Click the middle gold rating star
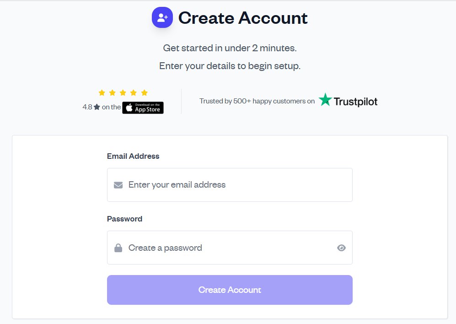The width and height of the screenshot is (456, 324). pos(123,93)
